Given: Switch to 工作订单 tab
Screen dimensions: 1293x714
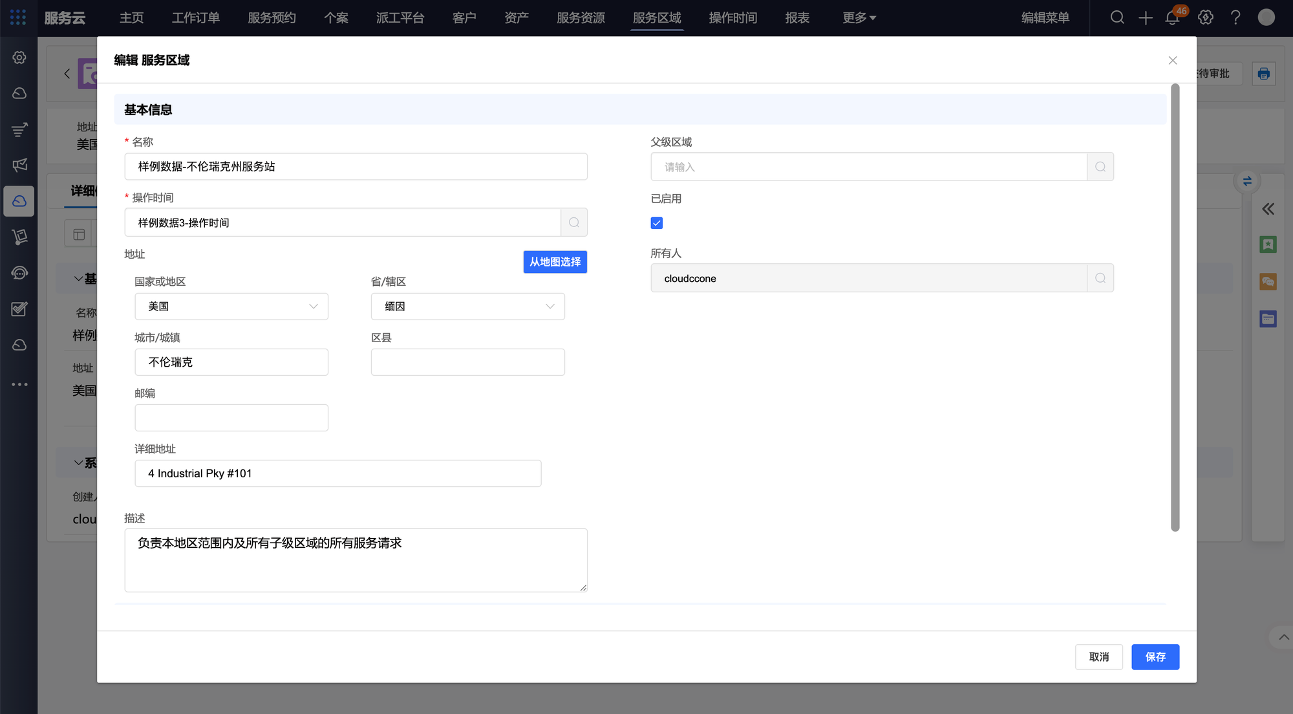Looking at the screenshot, I should click(x=196, y=18).
